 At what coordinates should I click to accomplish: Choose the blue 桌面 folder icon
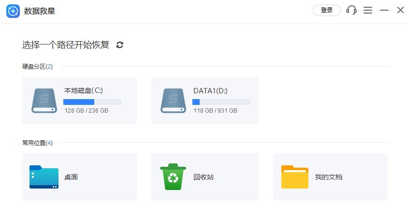[44, 177]
